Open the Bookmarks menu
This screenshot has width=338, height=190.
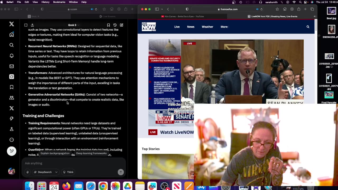[x=59, y=2]
